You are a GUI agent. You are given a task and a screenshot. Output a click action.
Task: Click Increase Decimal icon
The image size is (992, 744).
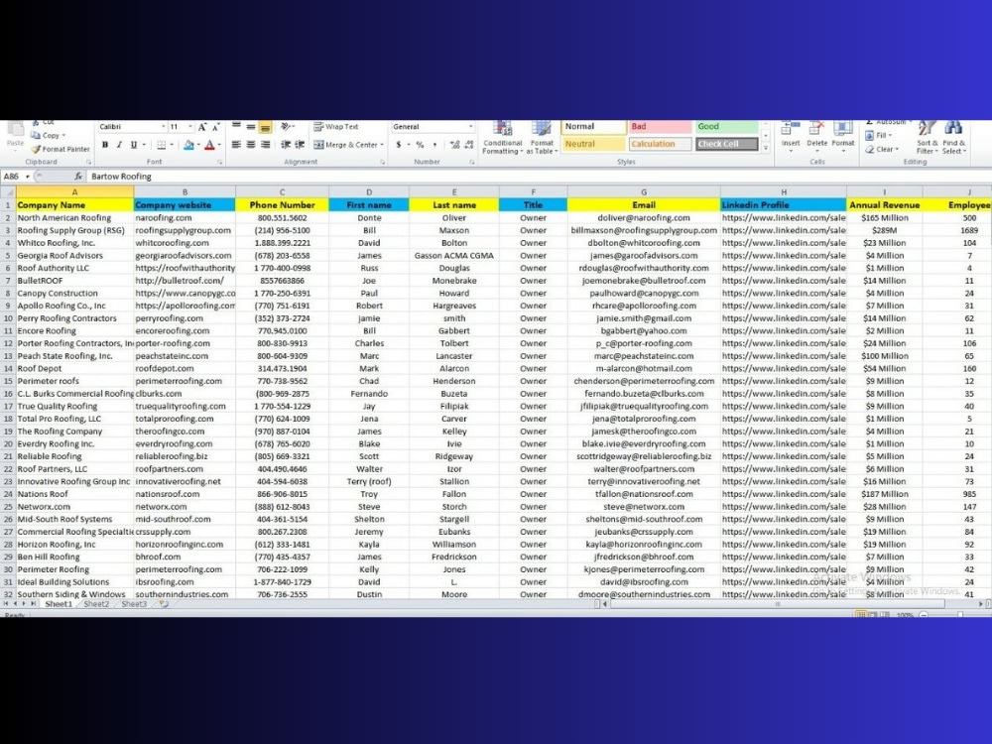454,145
